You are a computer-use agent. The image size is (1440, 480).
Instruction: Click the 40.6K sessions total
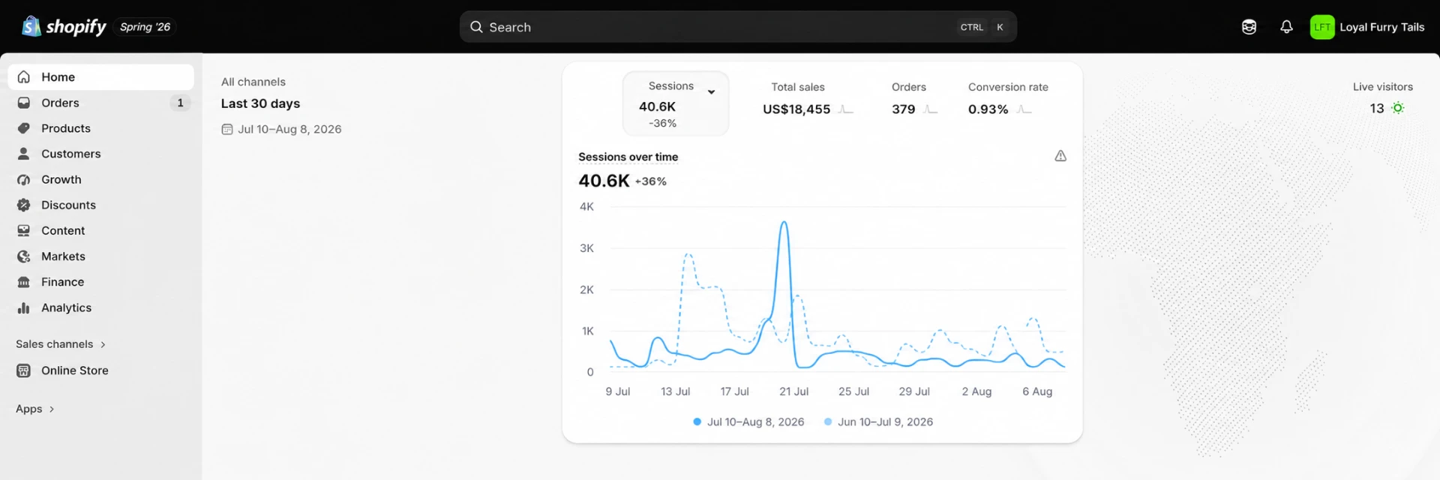pyautogui.click(x=604, y=181)
